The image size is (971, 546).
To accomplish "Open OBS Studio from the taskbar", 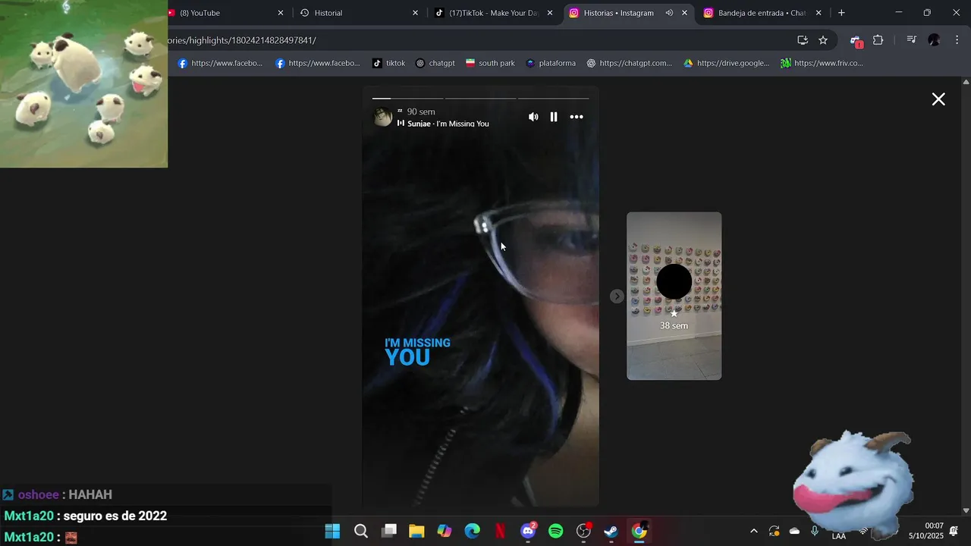I will click(x=583, y=532).
